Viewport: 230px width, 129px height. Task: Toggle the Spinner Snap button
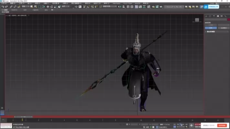pyautogui.click(x=96, y=7)
